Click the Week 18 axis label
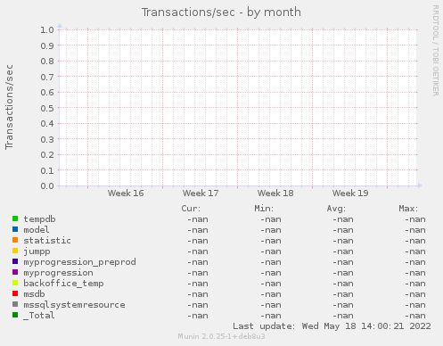443x346 pixels. click(x=275, y=194)
